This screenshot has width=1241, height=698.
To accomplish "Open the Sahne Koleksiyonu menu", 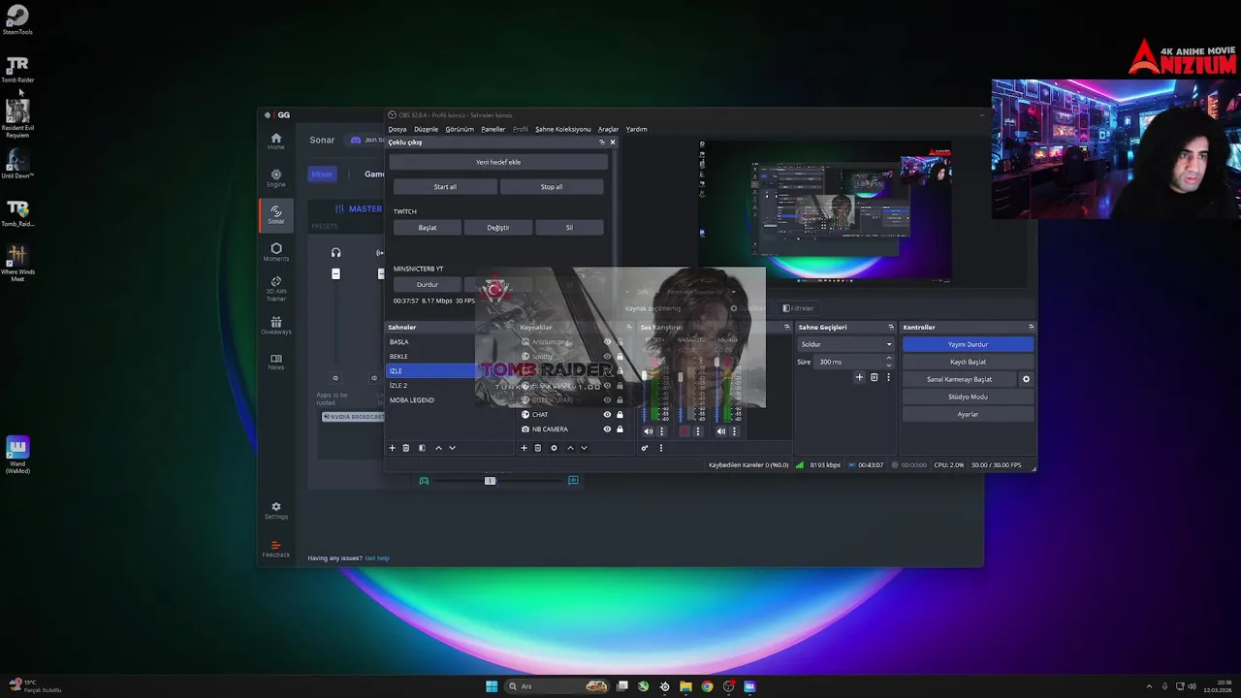I will 562,129.
